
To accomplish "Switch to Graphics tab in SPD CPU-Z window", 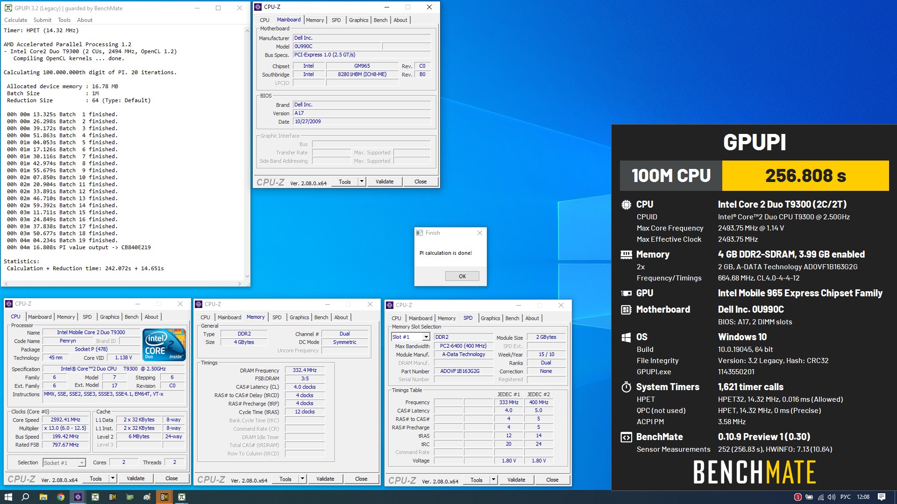I will point(490,318).
